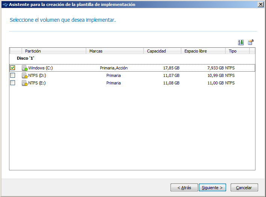Click the NTFS (E:) drive icon
The width and height of the screenshot is (266, 197).
(x=25, y=83)
